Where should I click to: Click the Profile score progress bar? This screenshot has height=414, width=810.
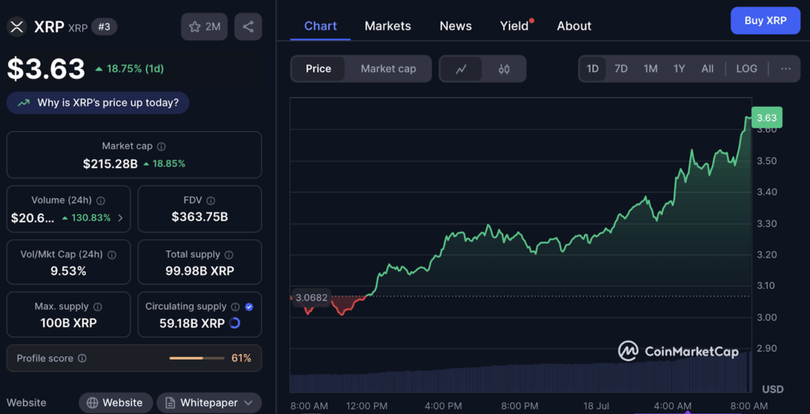(196, 359)
